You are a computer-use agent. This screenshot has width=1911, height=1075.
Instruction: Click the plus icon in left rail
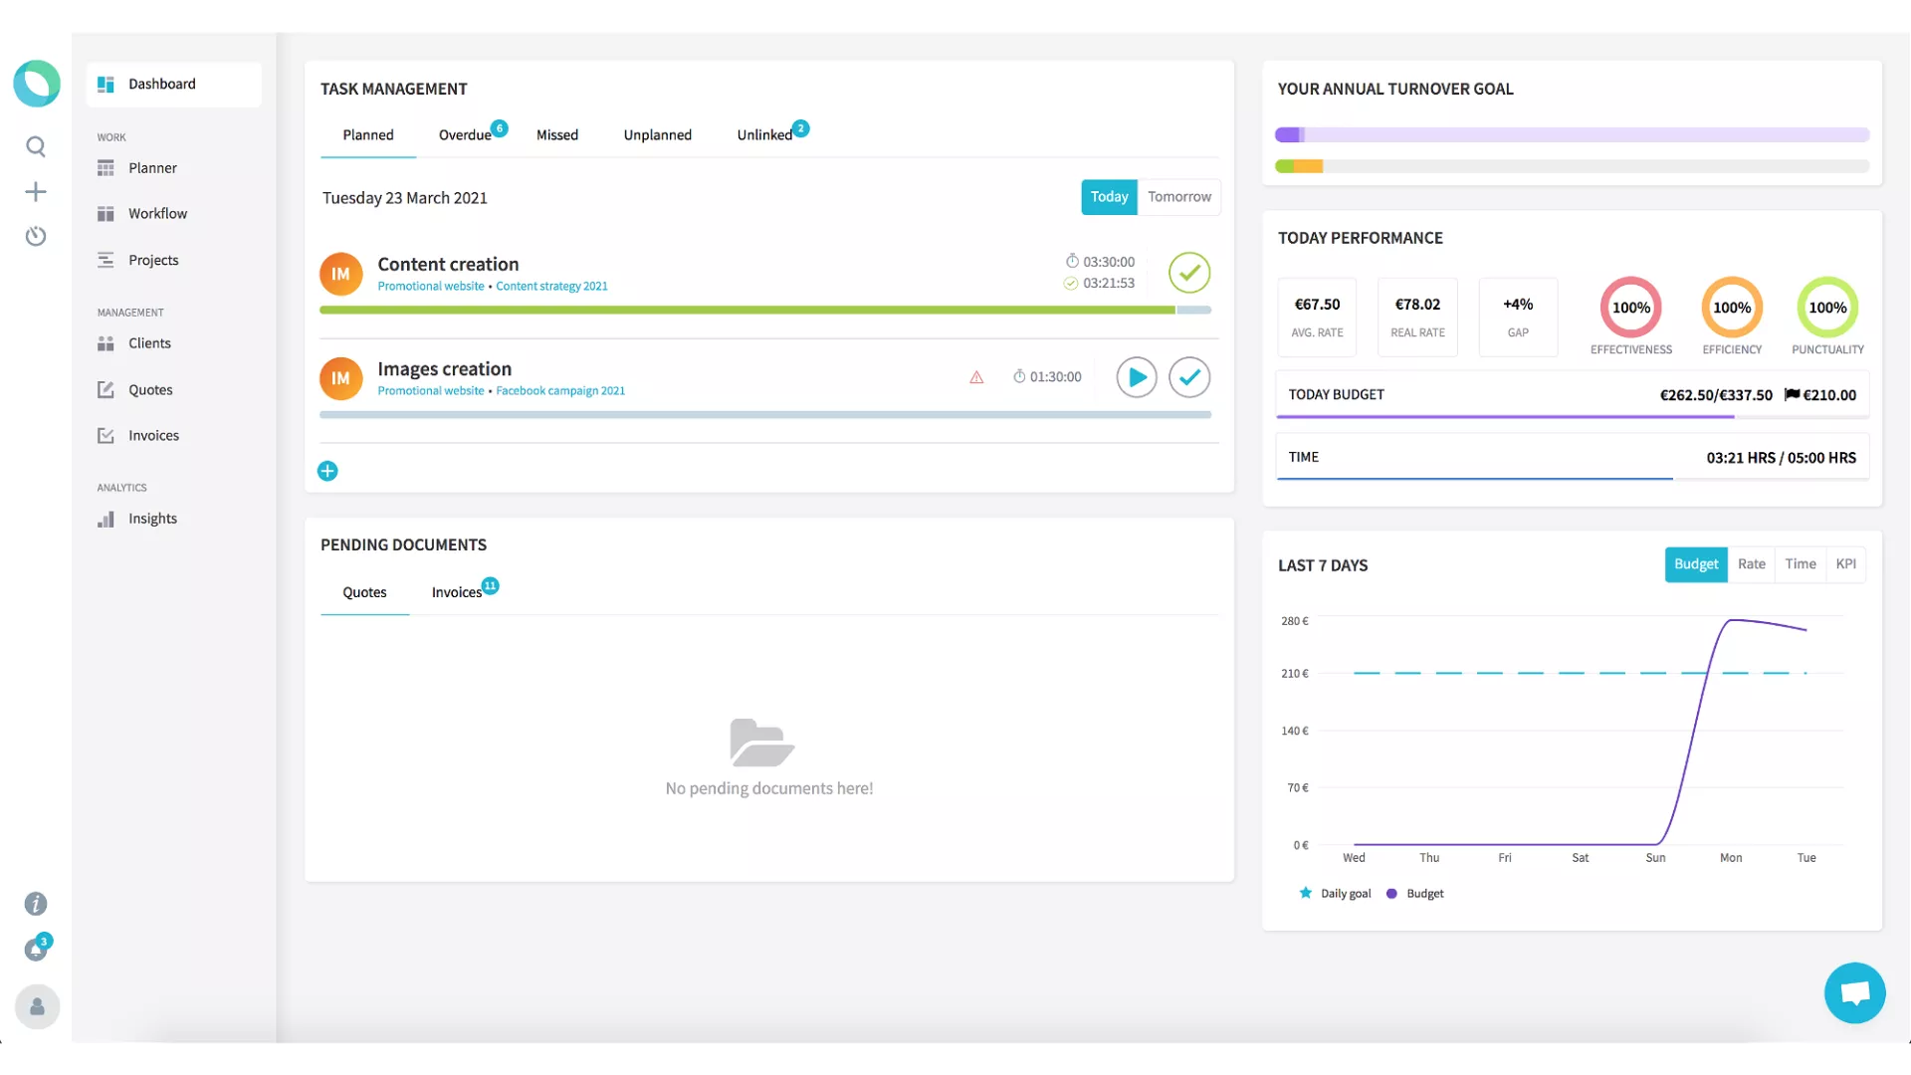click(36, 192)
